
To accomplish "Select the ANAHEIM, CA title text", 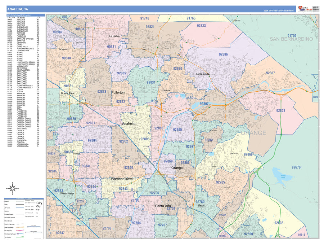I will pyautogui.click(x=18, y=9).
